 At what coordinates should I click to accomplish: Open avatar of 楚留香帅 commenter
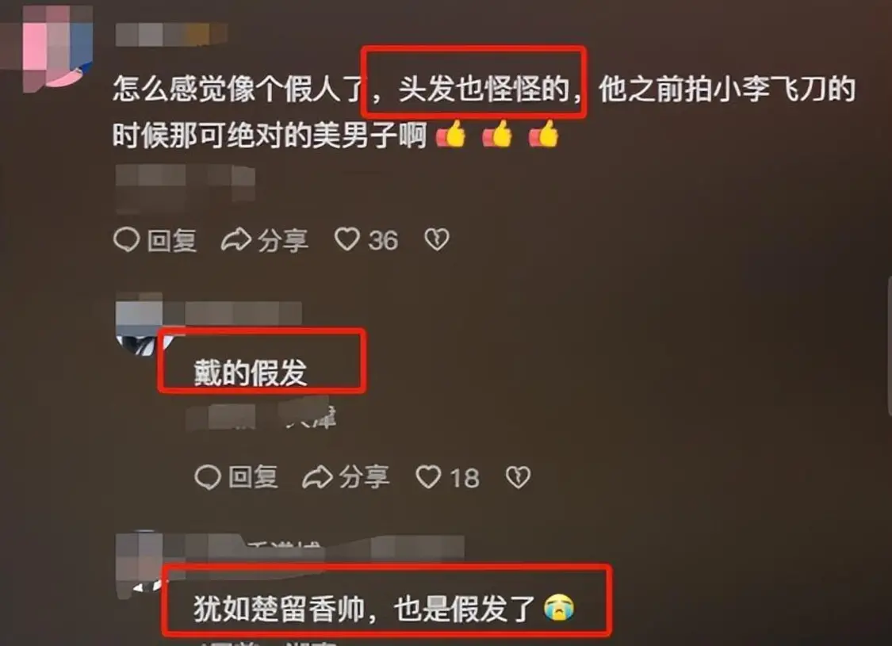[140, 563]
